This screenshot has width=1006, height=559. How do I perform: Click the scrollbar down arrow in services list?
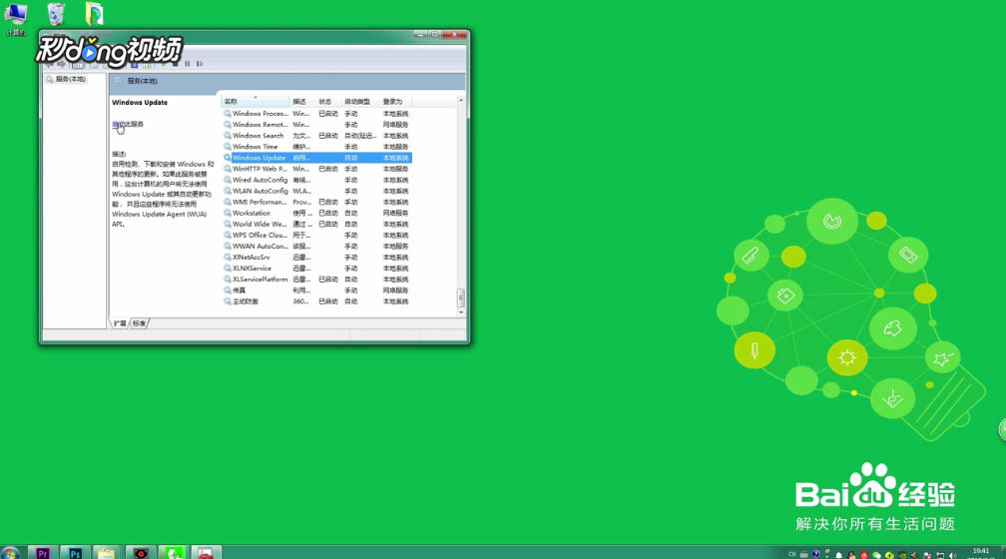tap(461, 312)
